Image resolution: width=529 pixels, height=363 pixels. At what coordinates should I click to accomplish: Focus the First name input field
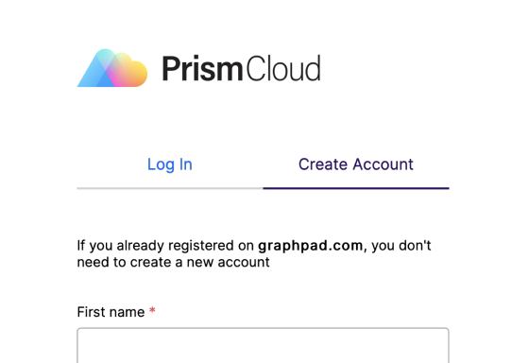[x=263, y=345]
